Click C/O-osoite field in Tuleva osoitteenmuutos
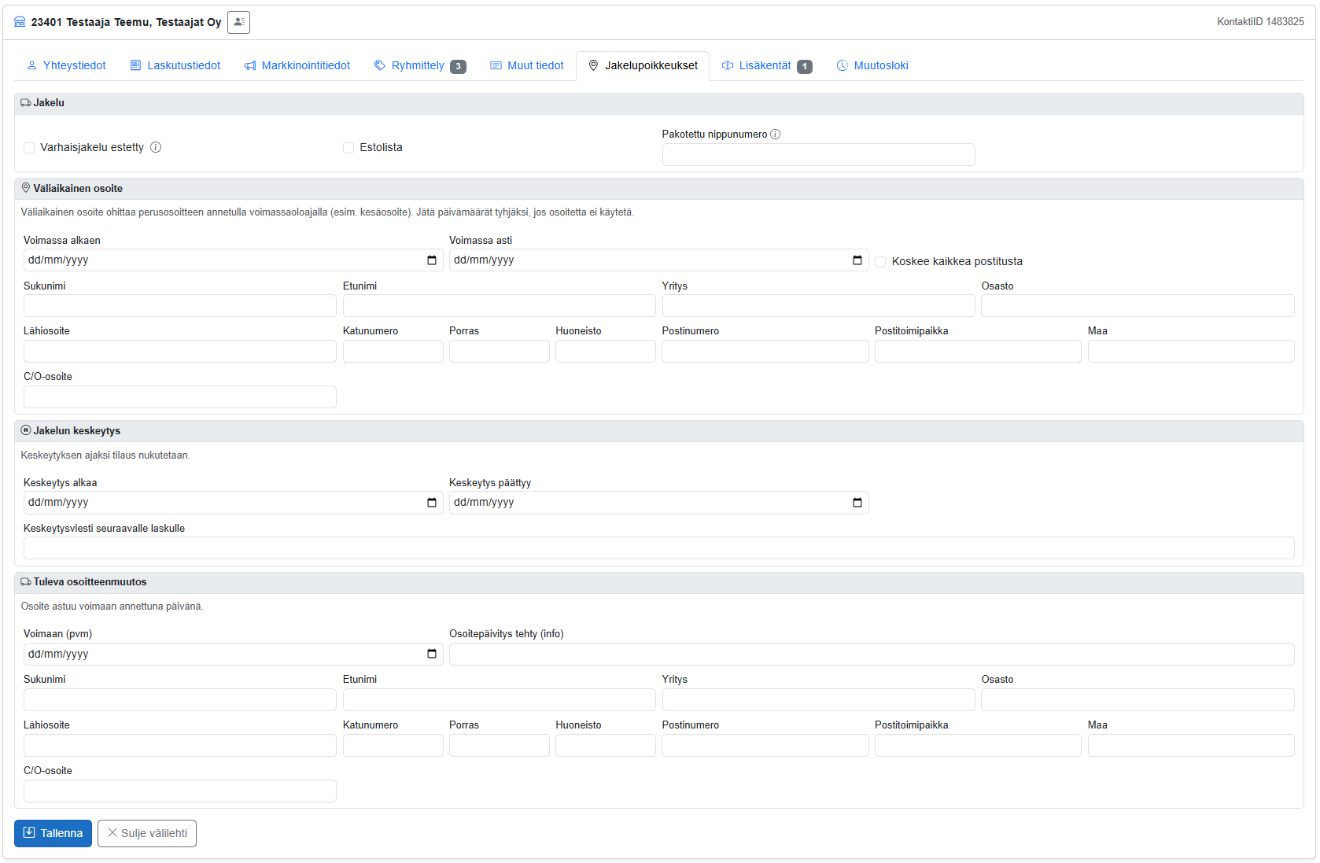 tap(180, 791)
